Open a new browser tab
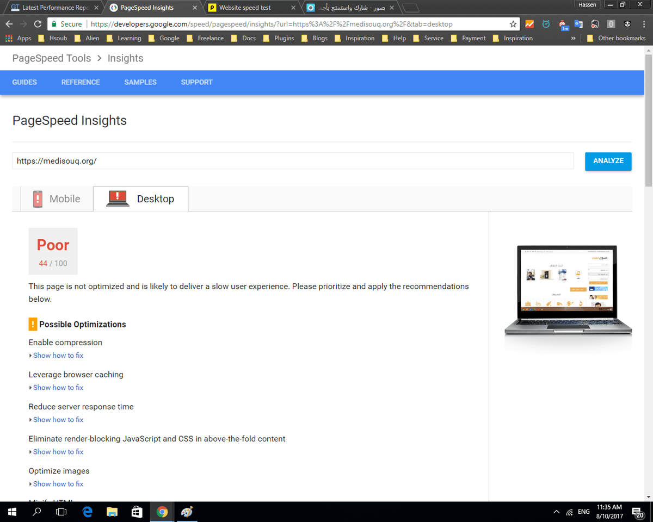 click(411, 8)
